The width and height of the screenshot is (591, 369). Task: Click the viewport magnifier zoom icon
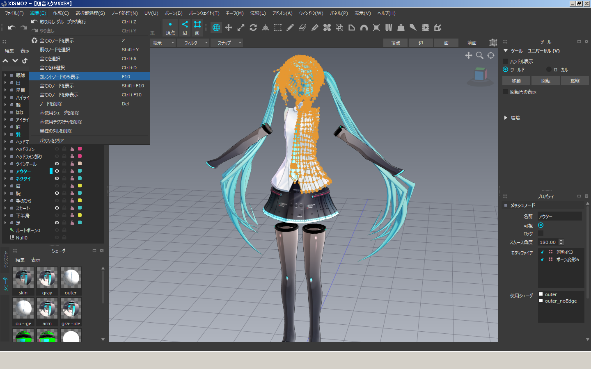479,55
